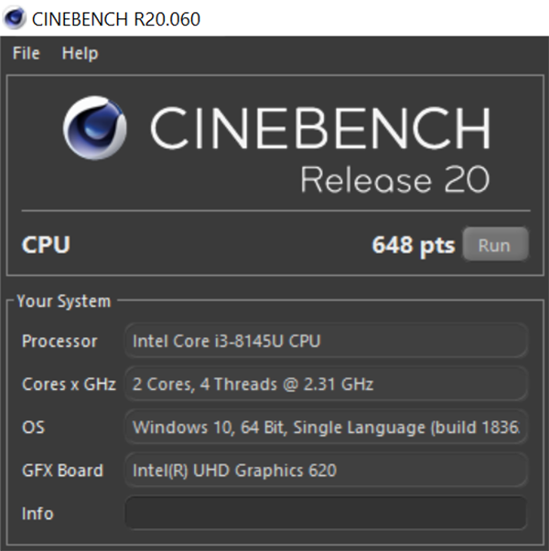The image size is (549, 551).
Task: Click the CINEBENCH R20.060 window title
Action: [x=116, y=18]
